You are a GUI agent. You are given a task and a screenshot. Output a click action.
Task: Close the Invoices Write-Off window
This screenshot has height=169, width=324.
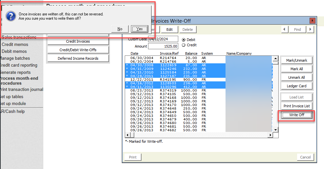(312, 21)
